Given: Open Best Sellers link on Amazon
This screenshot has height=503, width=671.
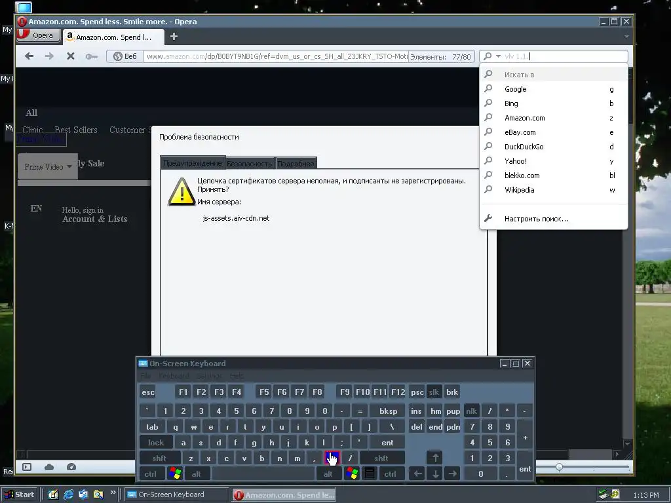Looking at the screenshot, I should [x=76, y=130].
